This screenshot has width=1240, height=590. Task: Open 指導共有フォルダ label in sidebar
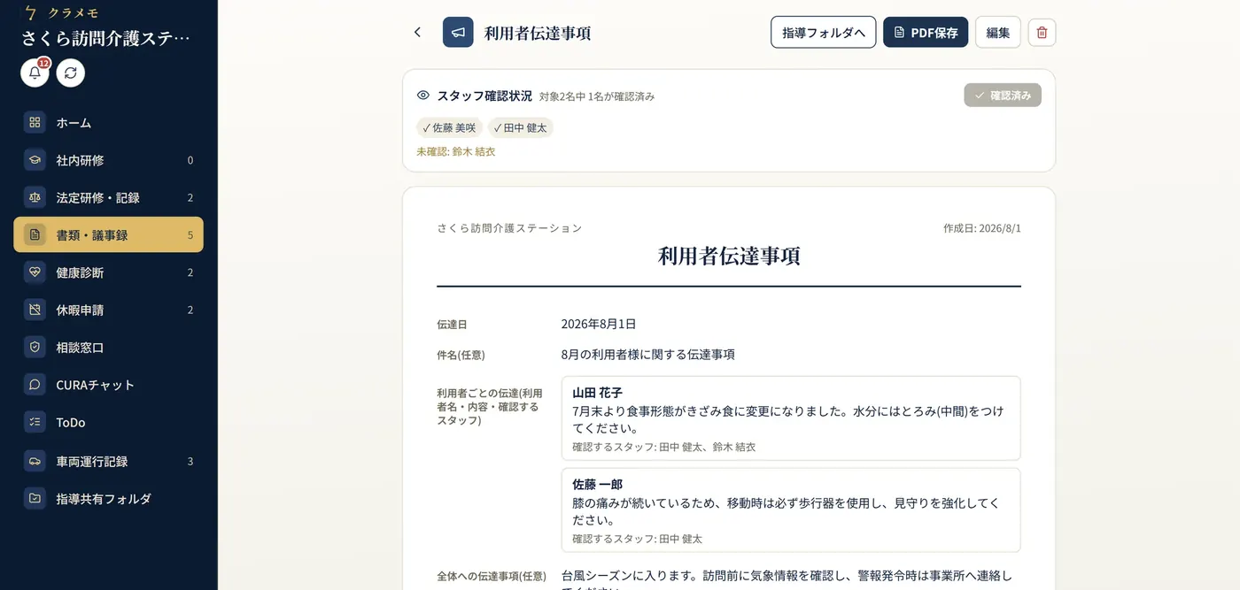(x=104, y=498)
